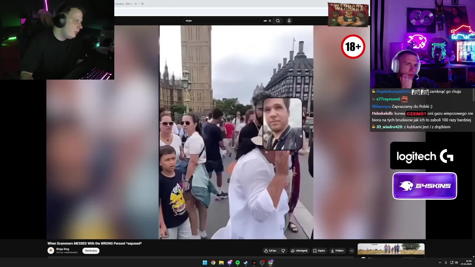Image resolution: width=475 pixels, height=267 pixels.
Task: Open the clock and date showing 02:30
Action: point(466,263)
